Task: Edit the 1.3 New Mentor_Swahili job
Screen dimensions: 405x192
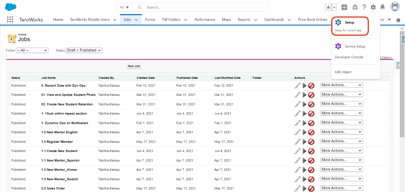Action: [x=297, y=179]
